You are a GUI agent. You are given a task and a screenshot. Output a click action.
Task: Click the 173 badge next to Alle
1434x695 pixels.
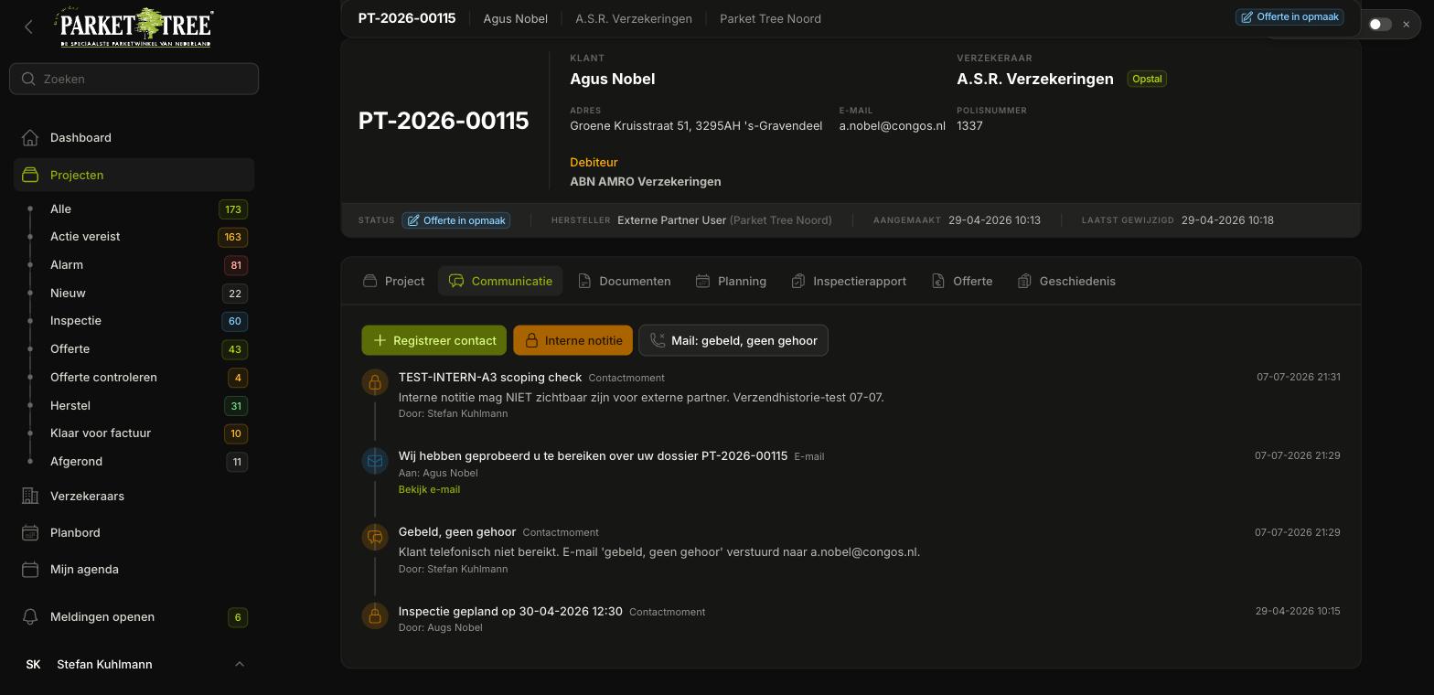[233, 209]
